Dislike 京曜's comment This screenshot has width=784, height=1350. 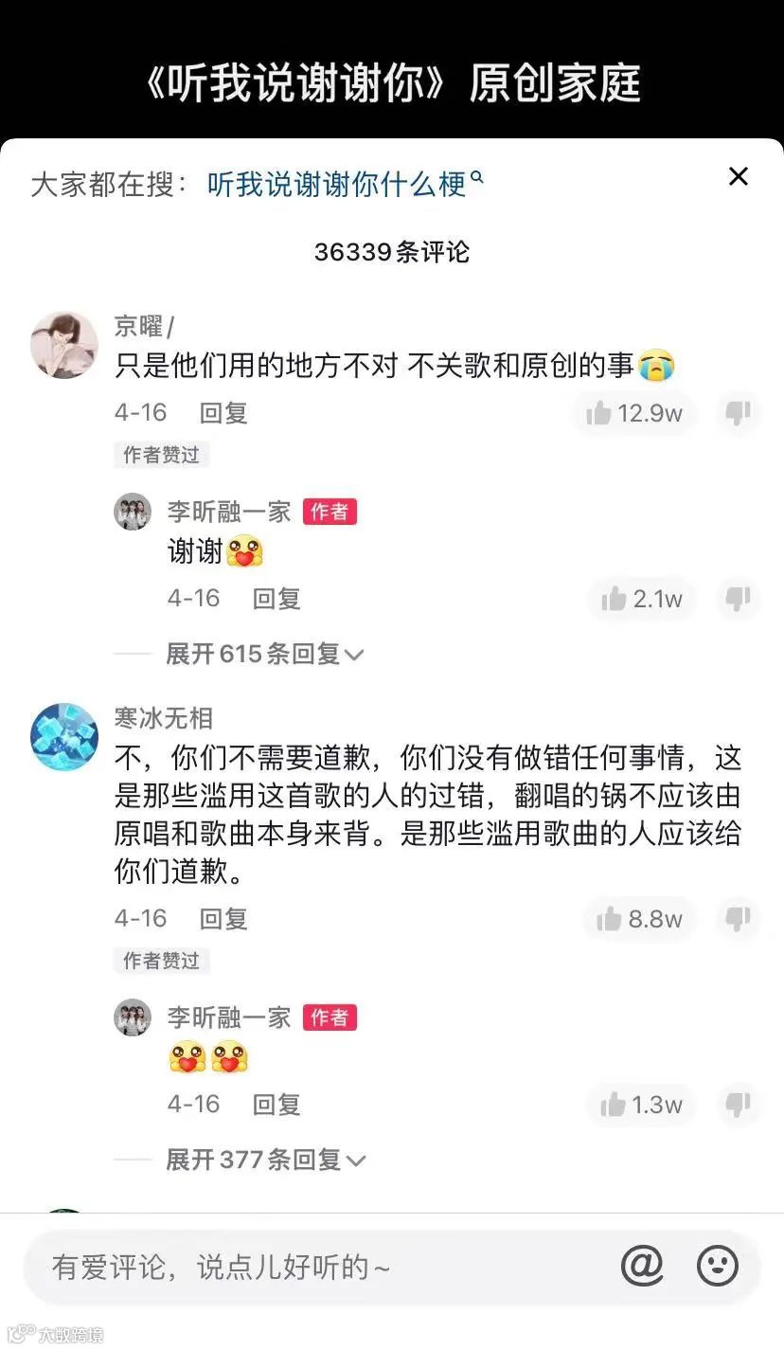coord(738,413)
